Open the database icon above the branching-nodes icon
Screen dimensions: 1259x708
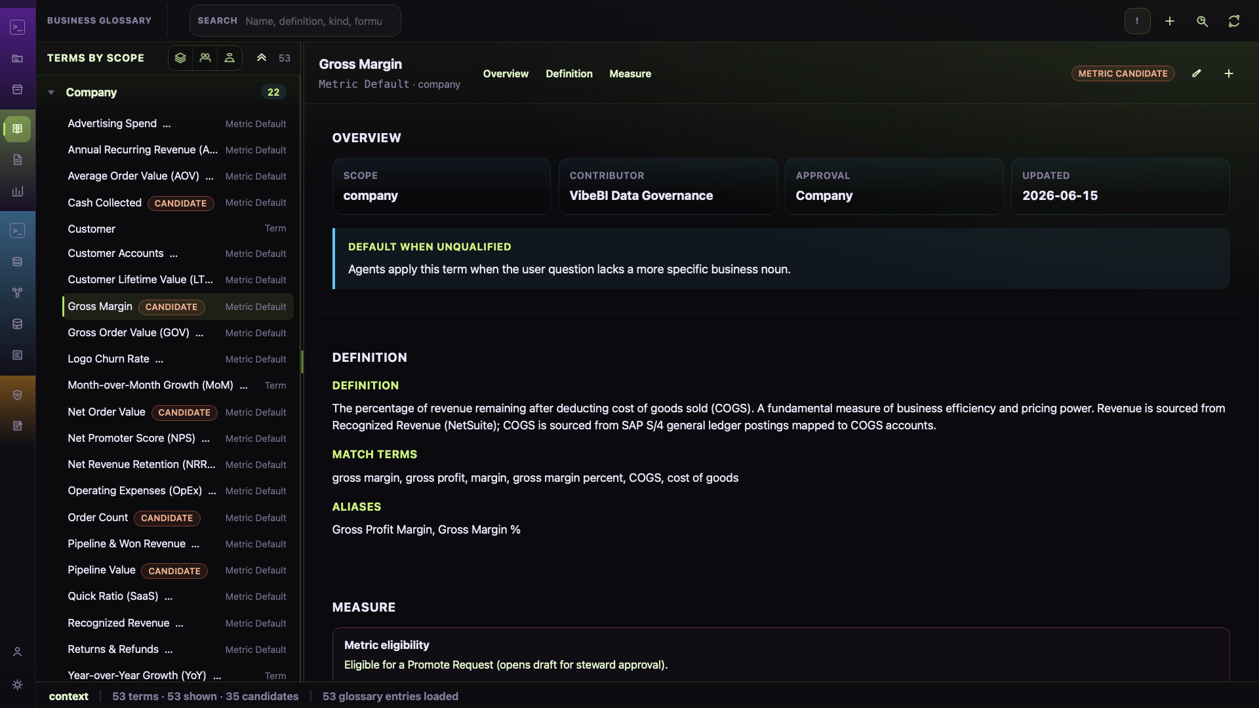18,262
